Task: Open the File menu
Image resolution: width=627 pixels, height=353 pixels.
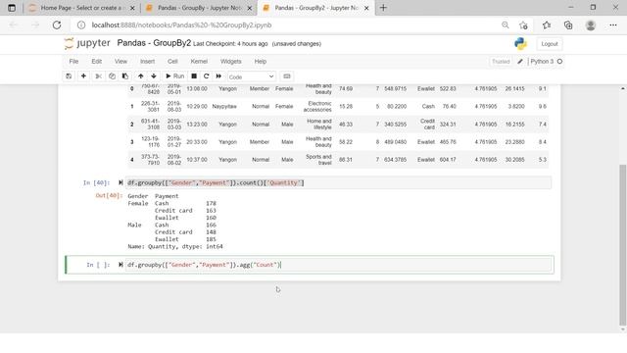Action: 73,62
